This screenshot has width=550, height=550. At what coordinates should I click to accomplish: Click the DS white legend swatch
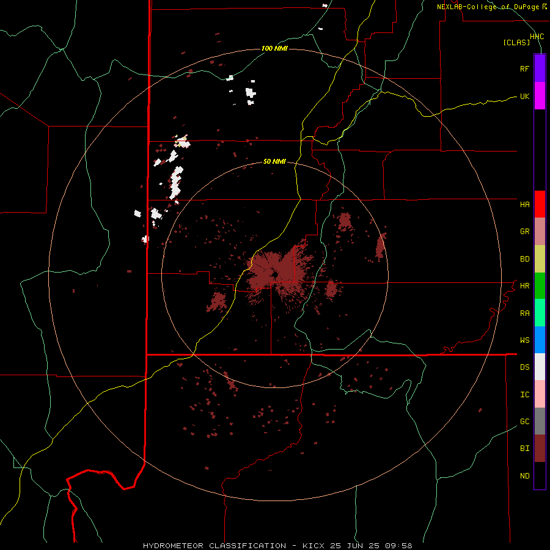(x=540, y=367)
